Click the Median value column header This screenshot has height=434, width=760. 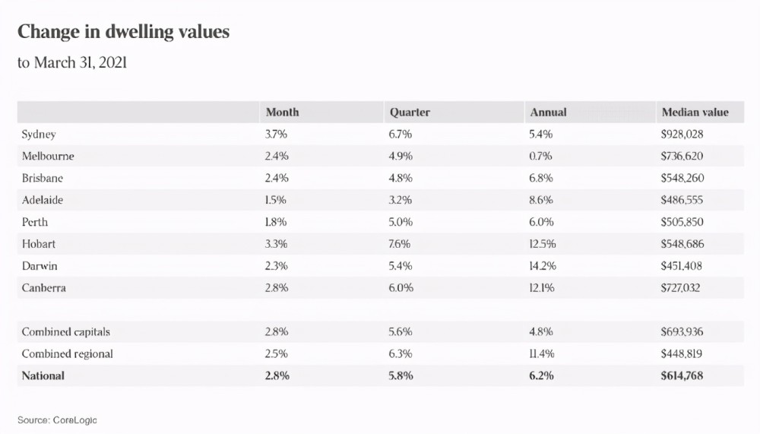point(695,112)
